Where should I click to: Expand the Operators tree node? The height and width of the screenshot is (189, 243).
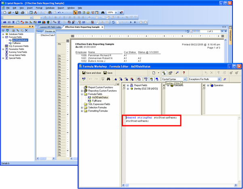click(208, 85)
